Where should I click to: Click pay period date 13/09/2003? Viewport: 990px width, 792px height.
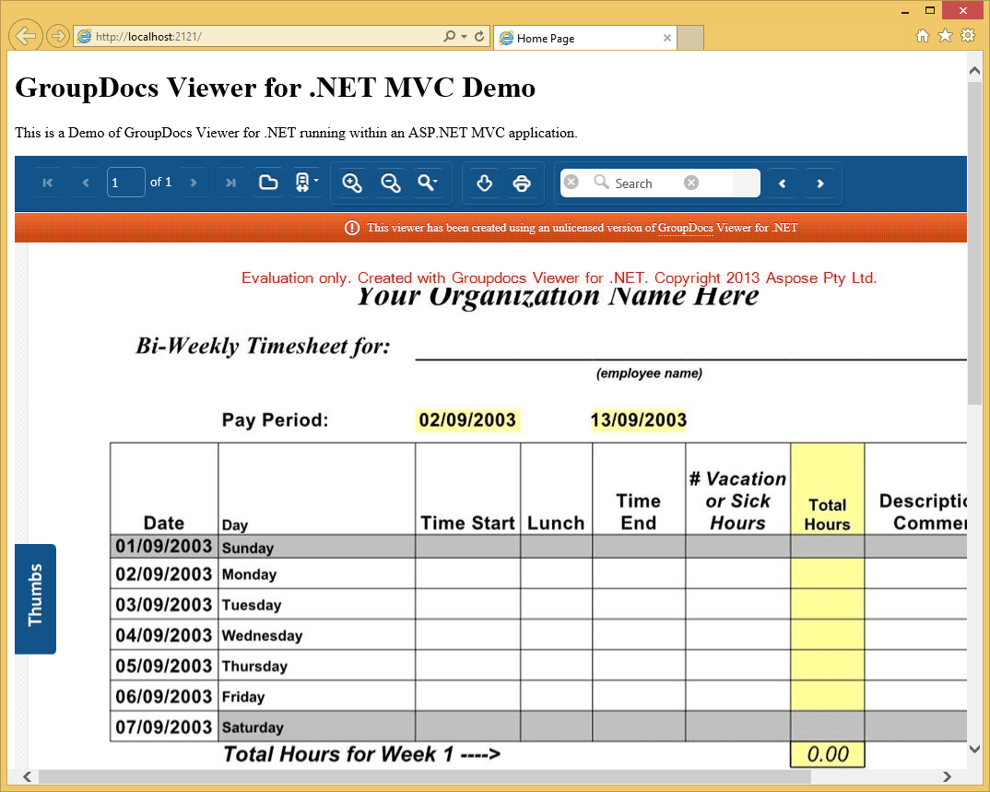638,420
